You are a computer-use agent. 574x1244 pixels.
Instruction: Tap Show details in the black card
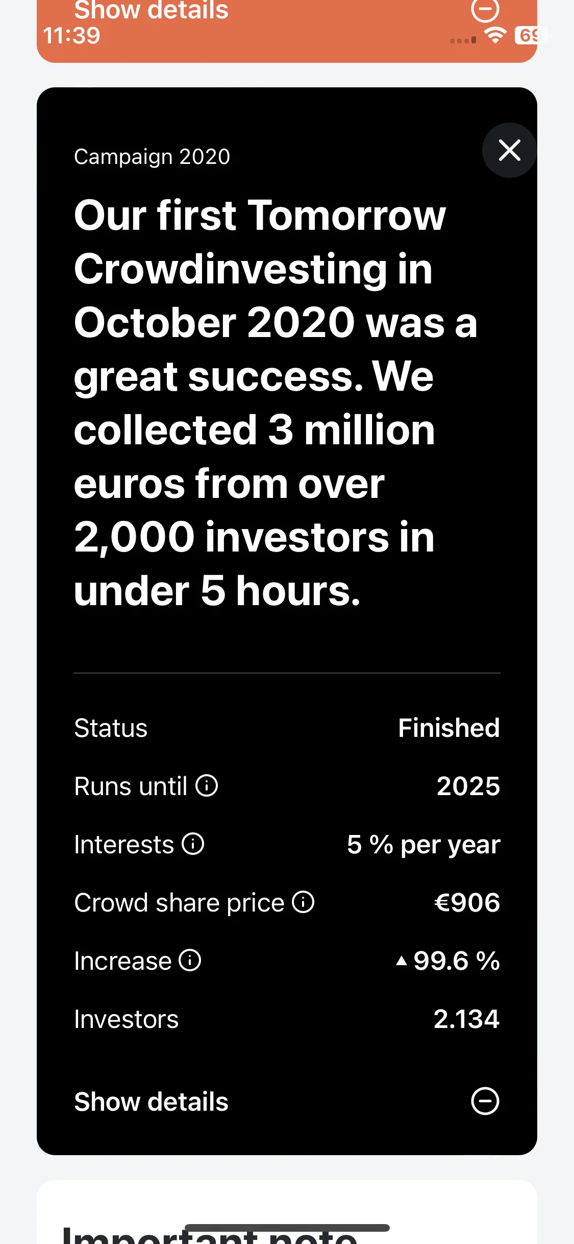(151, 1102)
